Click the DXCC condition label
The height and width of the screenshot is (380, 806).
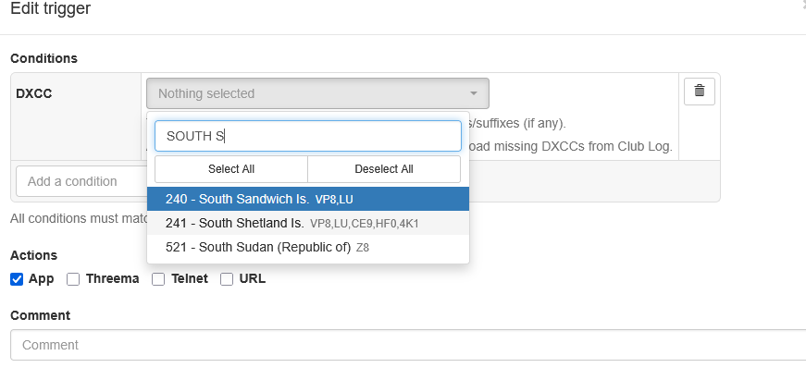pyautogui.click(x=33, y=92)
